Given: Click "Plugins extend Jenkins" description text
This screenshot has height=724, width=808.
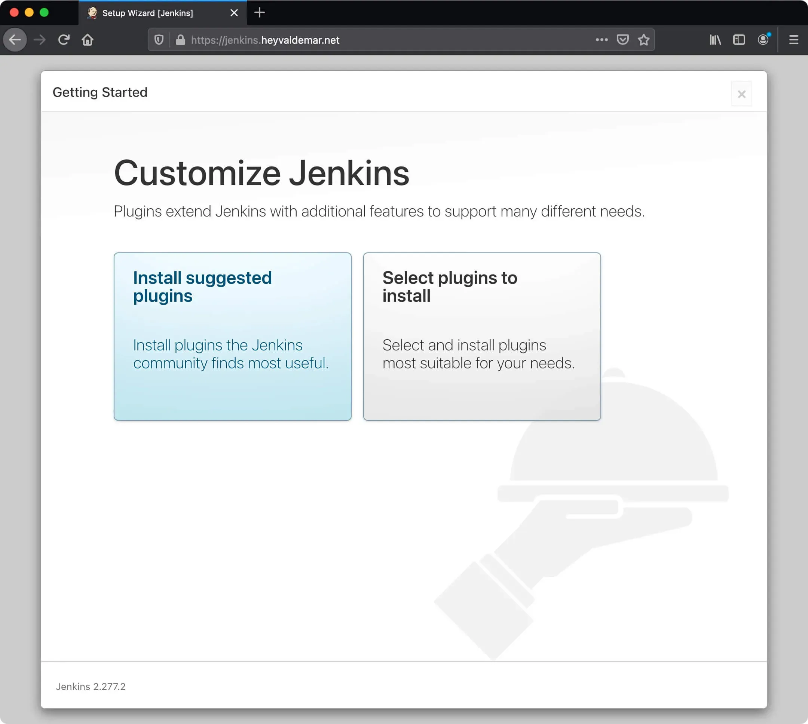Looking at the screenshot, I should pos(379,211).
